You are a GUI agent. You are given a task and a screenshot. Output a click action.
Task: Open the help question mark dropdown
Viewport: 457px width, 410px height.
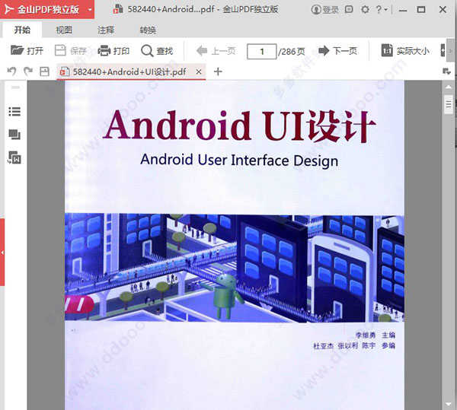pyautogui.click(x=382, y=10)
